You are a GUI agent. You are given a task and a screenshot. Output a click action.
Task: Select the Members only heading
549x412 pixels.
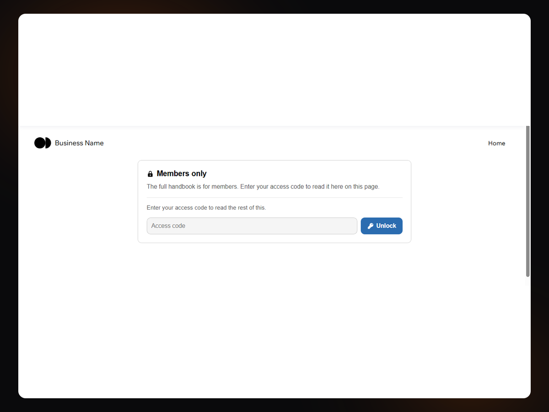(182, 173)
